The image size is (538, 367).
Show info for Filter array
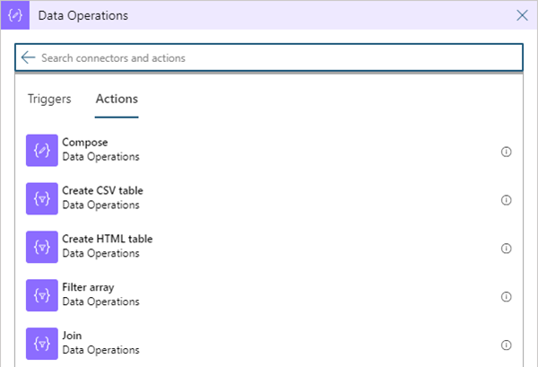click(506, 297)
